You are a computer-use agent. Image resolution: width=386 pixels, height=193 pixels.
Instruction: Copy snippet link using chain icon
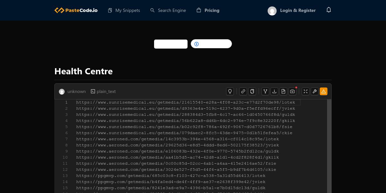[x=243, y=91]
